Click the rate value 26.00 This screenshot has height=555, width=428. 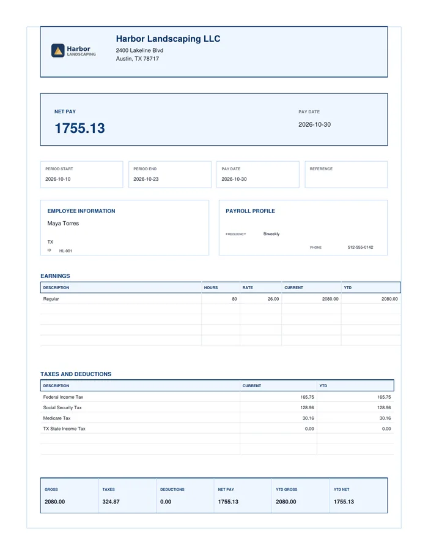tap(273, 299)
